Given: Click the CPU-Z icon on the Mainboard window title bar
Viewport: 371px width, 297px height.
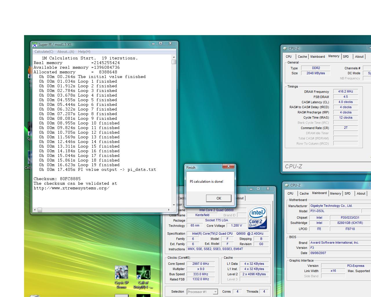Looking at the screenshot, I should [x=287, y=185].
